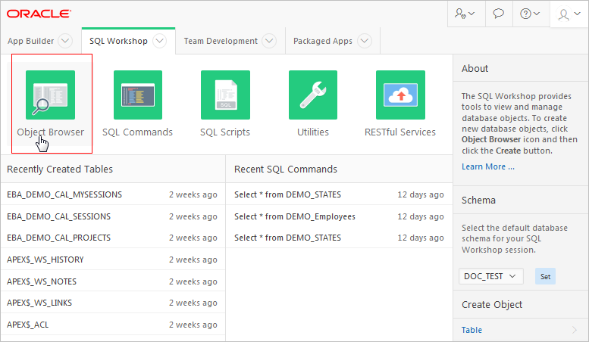
Task: Select the Table option under Create Object
Action: click(x=472, y=330)
